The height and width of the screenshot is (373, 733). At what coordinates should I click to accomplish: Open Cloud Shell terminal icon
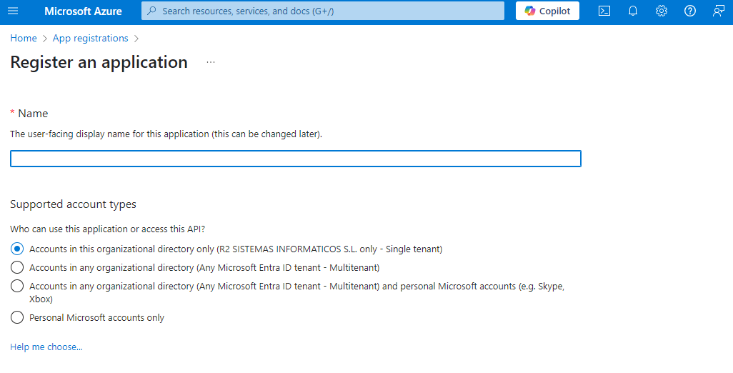[x=604, y=11]
